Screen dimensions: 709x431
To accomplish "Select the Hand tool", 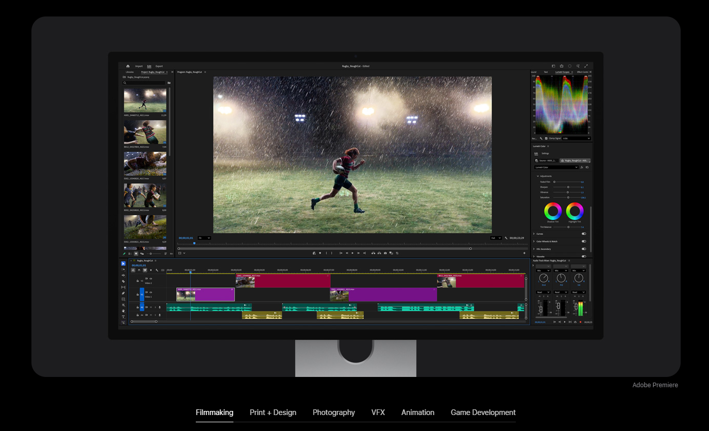I will (x=124, y=311).
